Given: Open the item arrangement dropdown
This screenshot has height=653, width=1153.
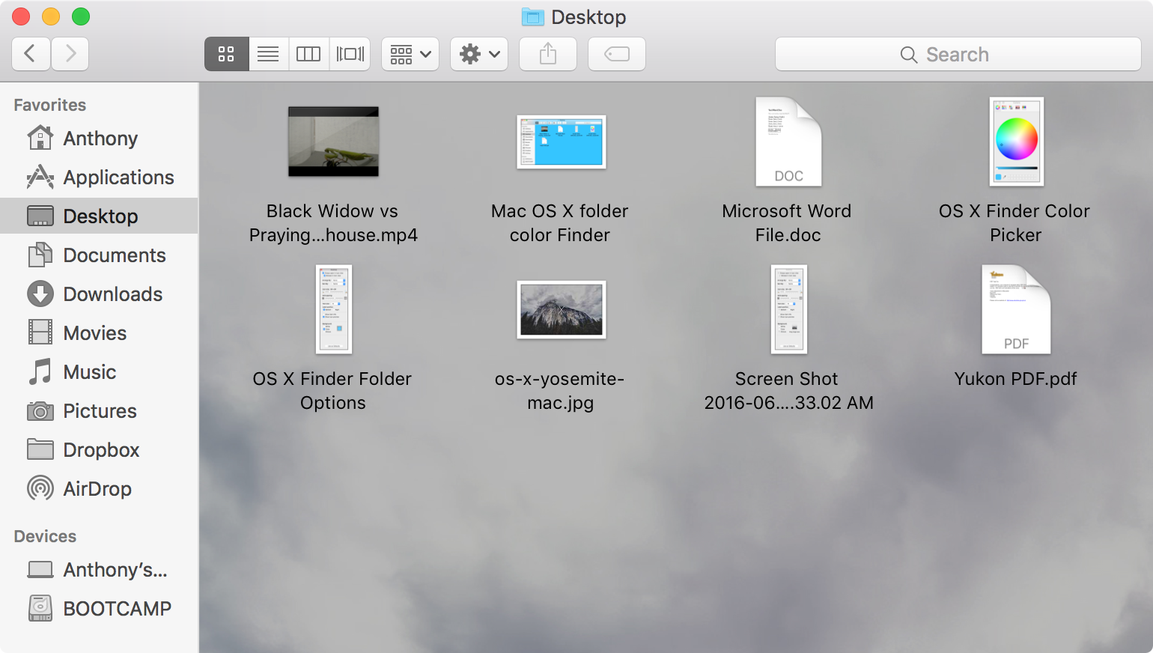Looking at the screenshot, I should 410,54.
